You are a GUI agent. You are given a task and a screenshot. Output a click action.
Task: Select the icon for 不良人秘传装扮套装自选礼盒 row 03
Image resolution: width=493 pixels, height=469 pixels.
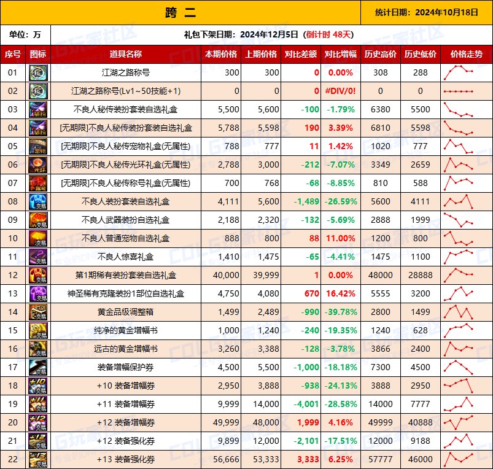point(38,110)
